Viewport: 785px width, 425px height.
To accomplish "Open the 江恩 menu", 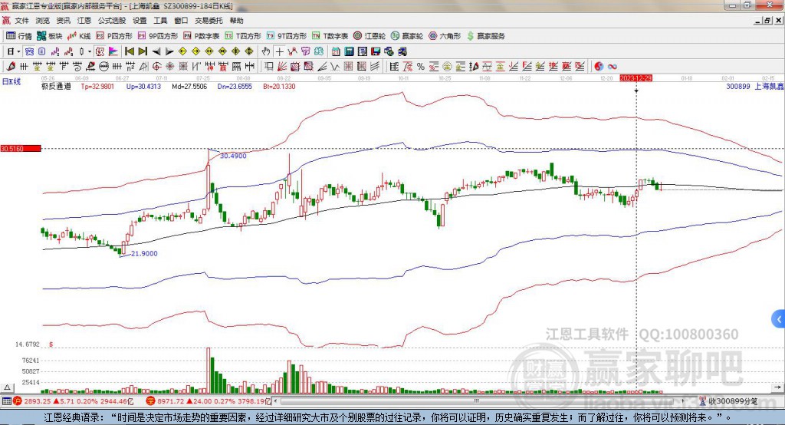I will tap(84, 21).
